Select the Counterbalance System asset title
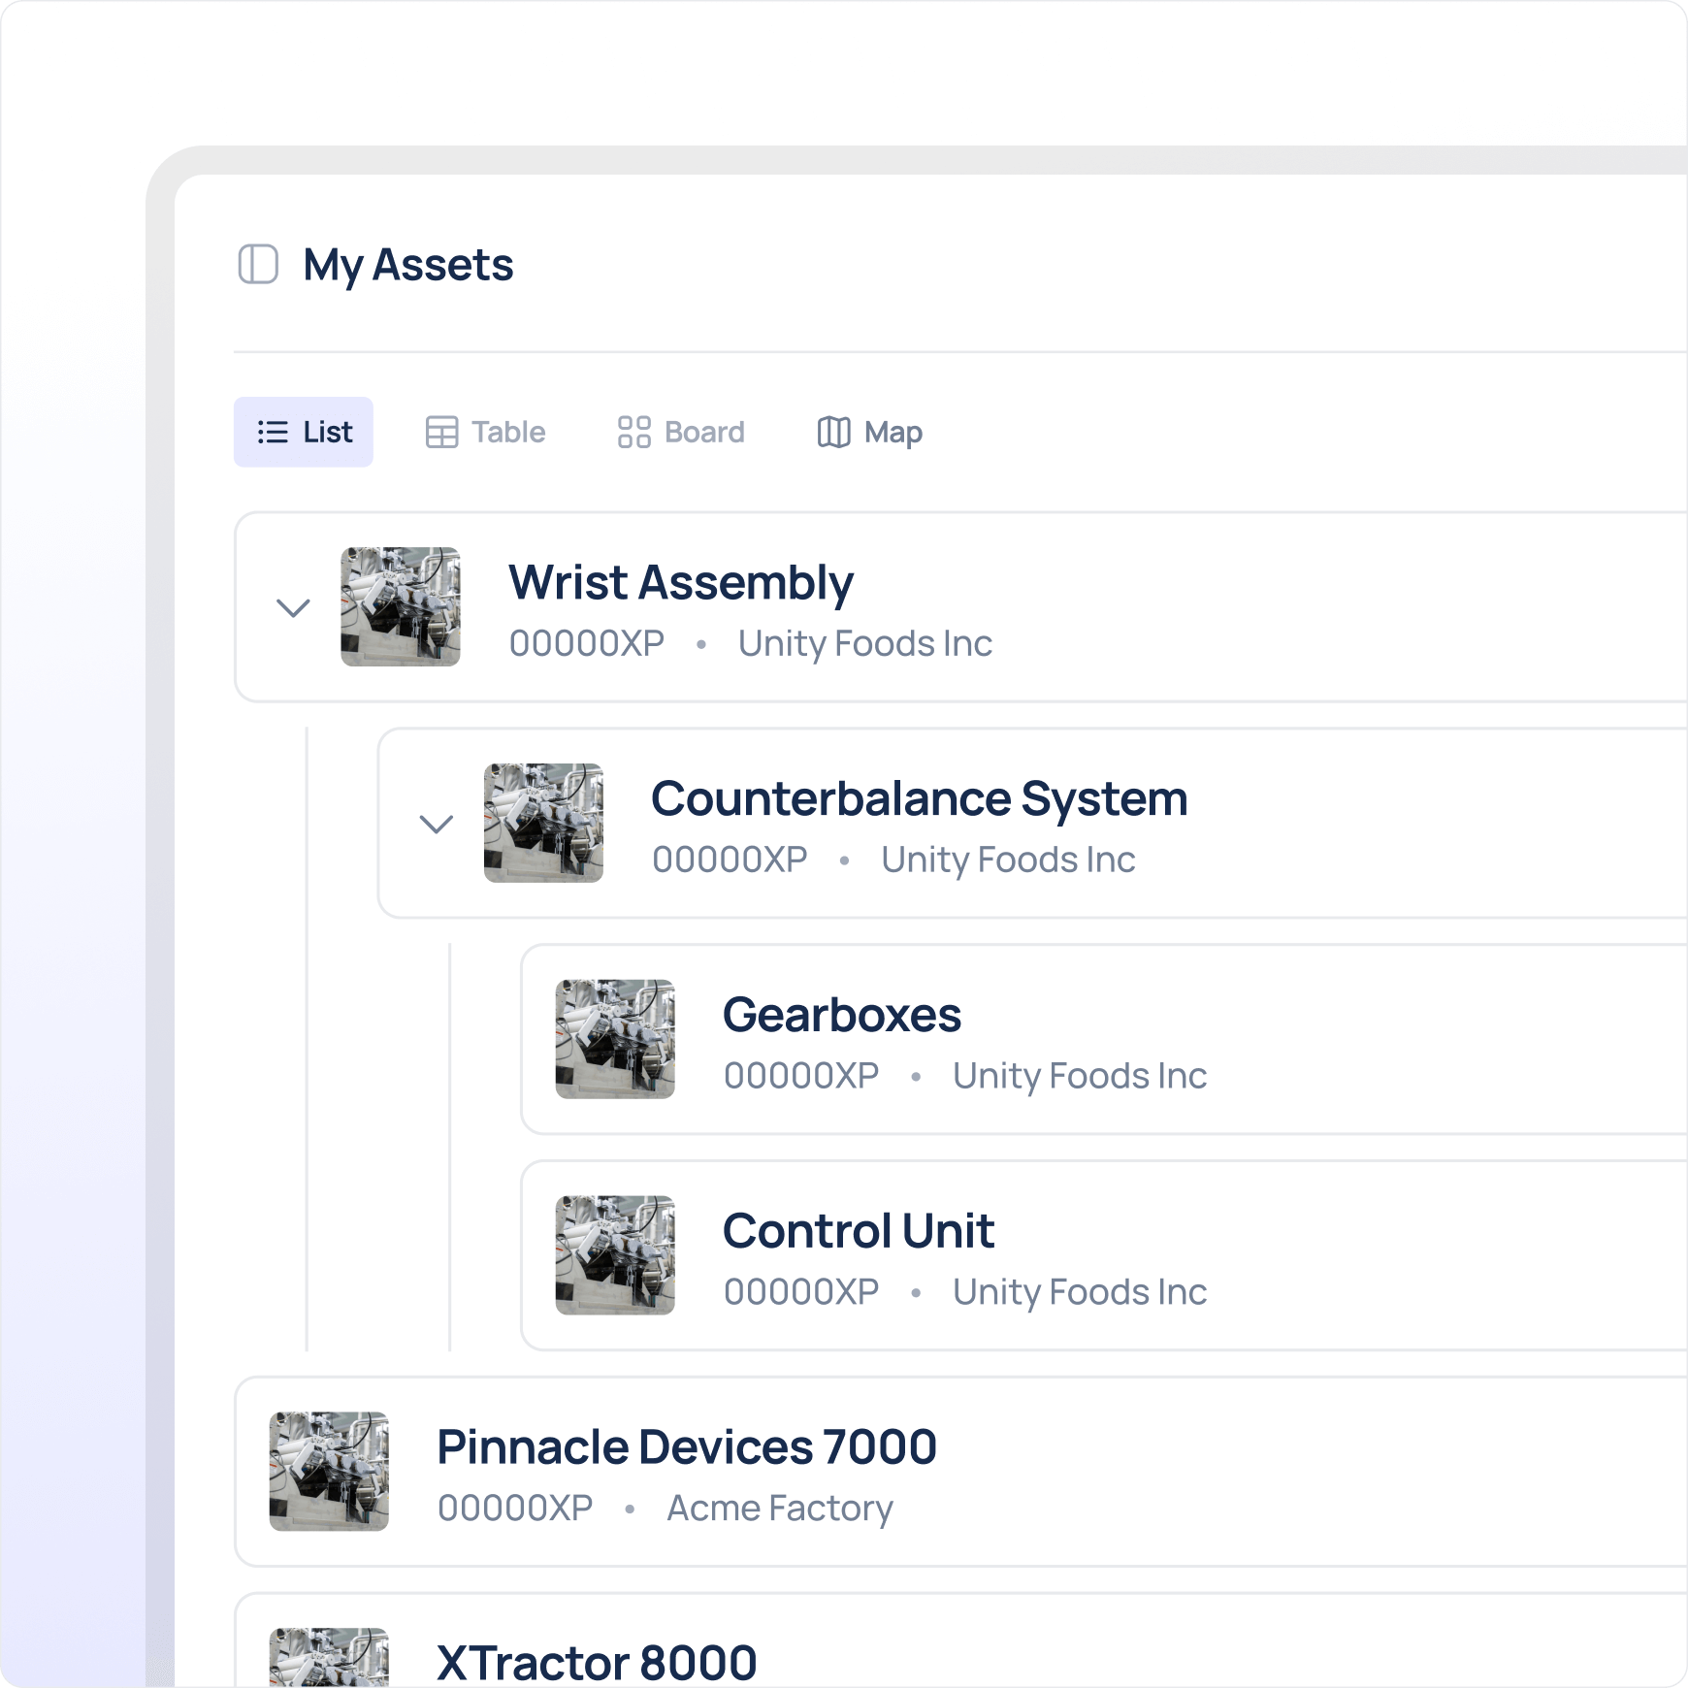The width and height of the screenshot is (1688, 1688). coord(920,799)
